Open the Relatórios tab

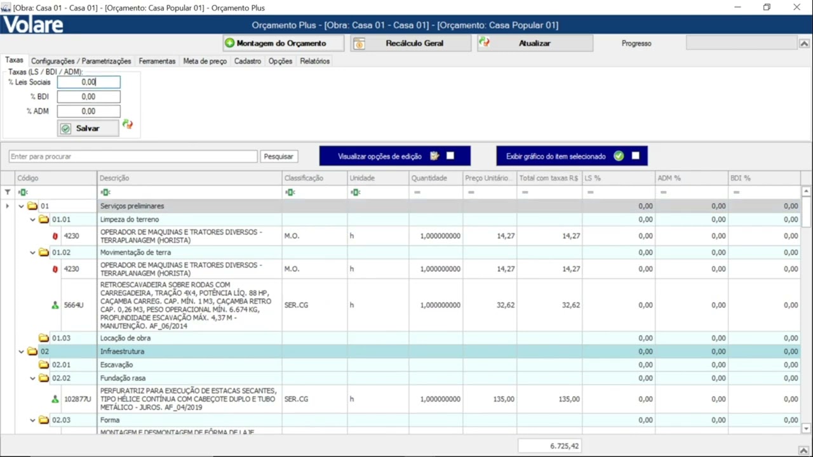315,61
